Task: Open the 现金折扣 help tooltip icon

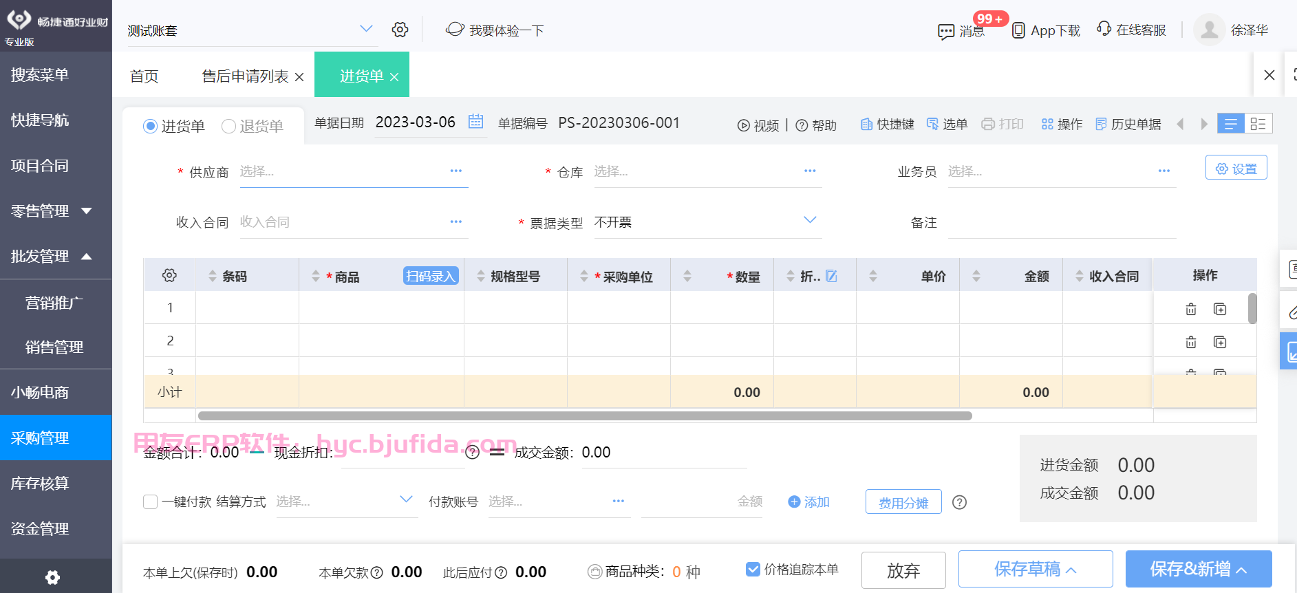Action: 472,452
